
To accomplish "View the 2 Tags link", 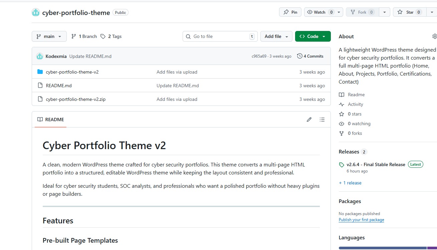I will tap(111, 36).
